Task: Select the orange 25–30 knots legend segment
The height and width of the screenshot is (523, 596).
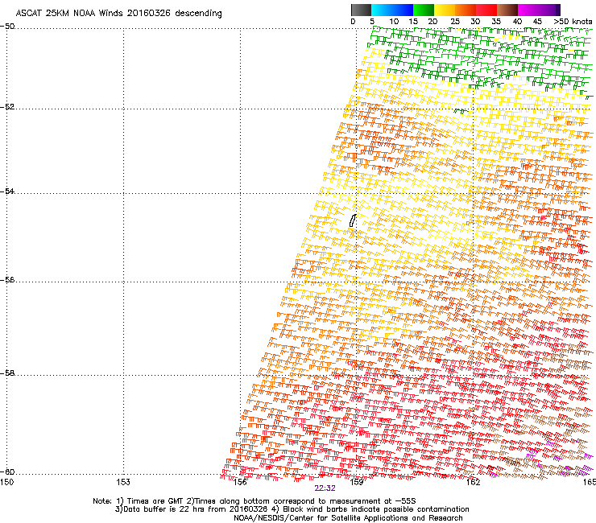Action: pyautogui.click(x=466, y=10)
